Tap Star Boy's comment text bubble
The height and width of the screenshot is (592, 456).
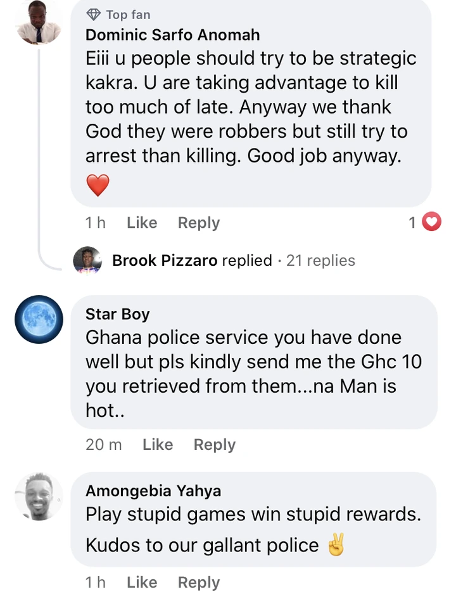click(x=253, y=374)
